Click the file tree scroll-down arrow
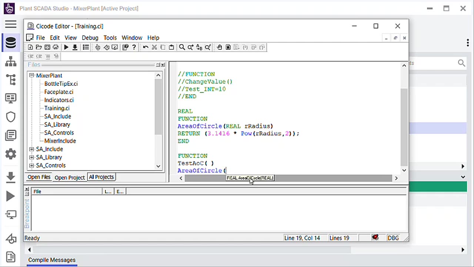Image resolution: width=474 pixels, height=267 pixels. [x=158, y=166]
